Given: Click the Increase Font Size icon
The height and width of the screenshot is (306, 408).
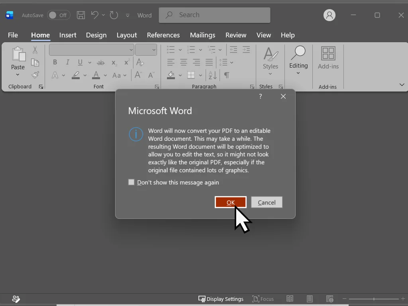Looking at the screenshot, I should point(138,75).
